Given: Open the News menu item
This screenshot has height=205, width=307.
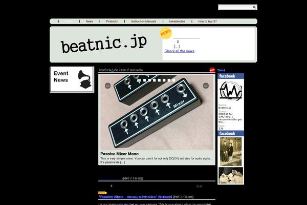Looking at the screenshot, I should click(x=89, y=22).
